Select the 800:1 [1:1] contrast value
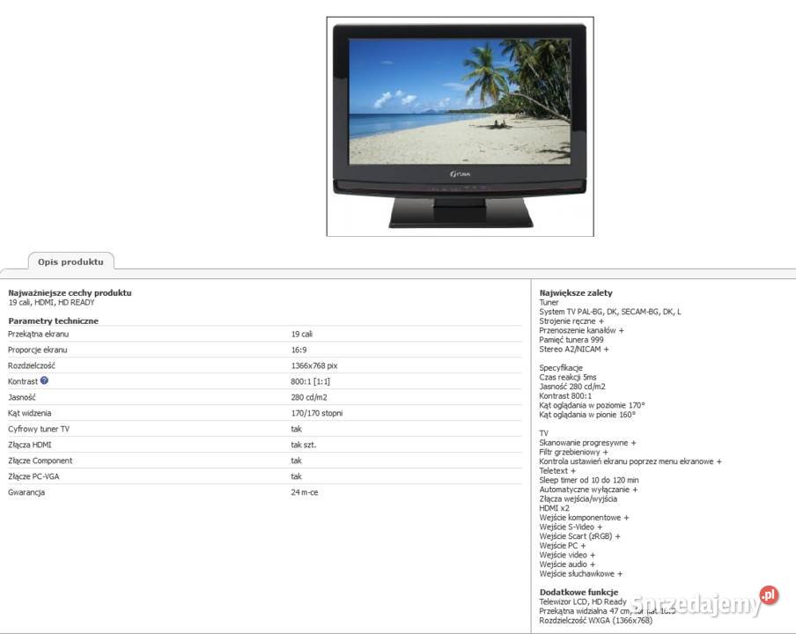 pos(311,382)
